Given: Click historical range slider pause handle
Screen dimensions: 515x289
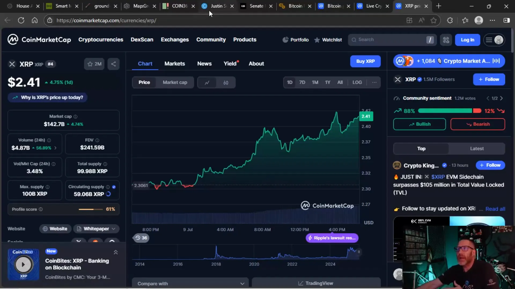Looking at the screenshot, I should pyautogui.click(x=359, y=252).
